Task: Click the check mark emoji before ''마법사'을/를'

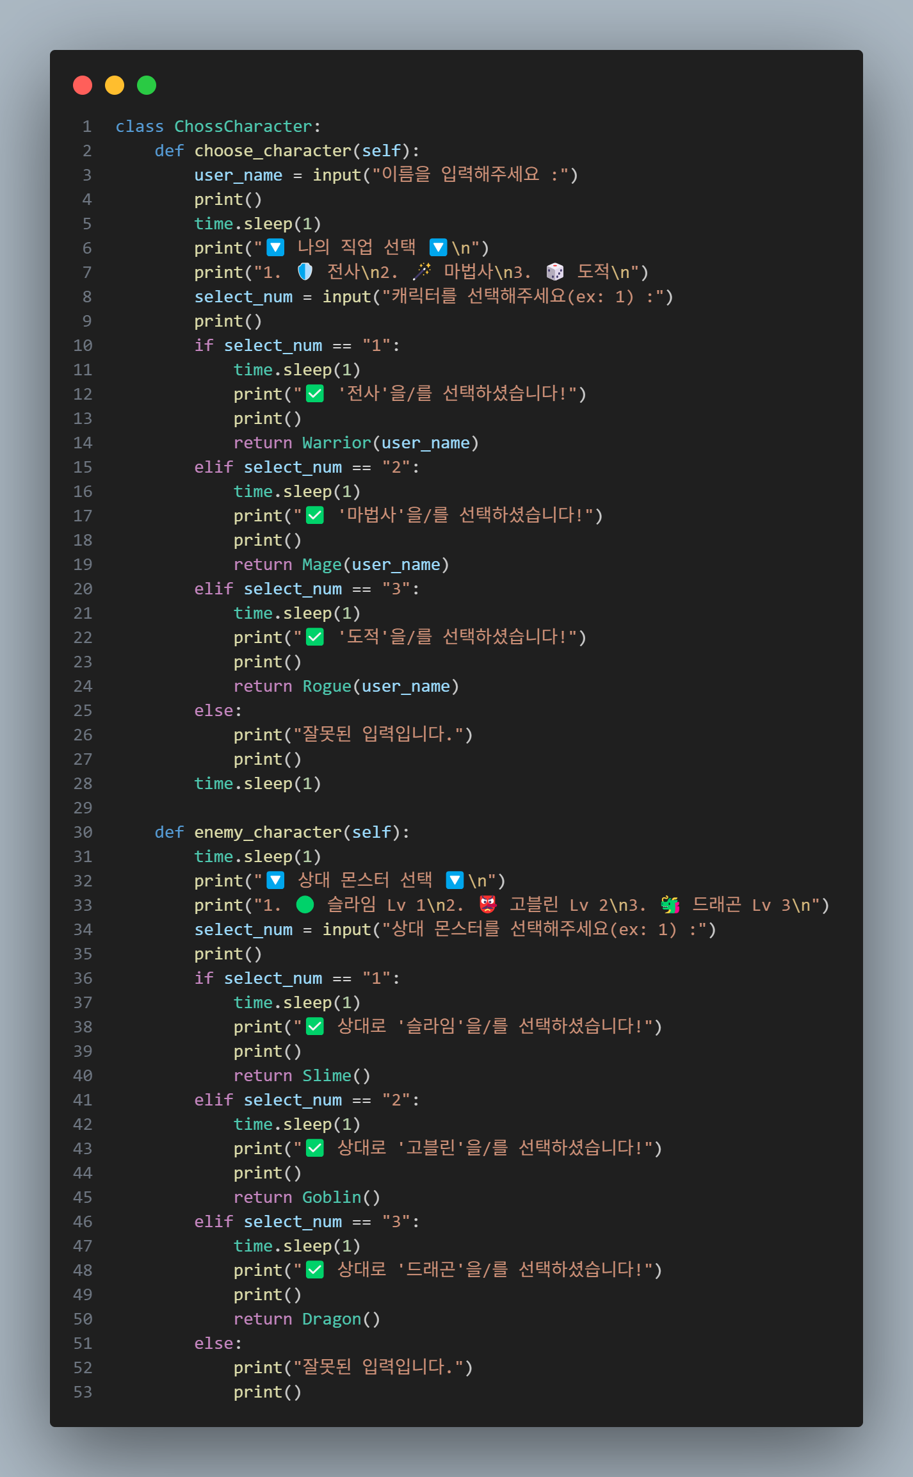Action: point(315,515)
